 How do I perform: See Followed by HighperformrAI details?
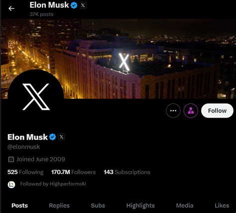coord(53,184)
